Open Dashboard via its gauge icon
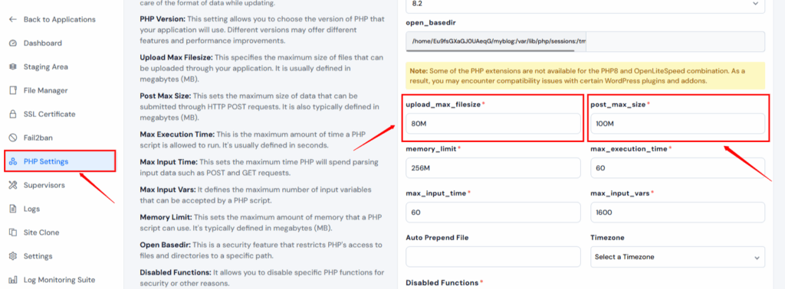 click(x=14, y=43)
